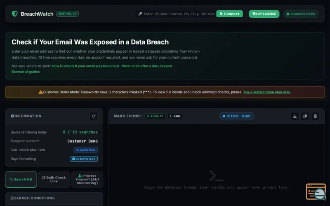Refresh the Information panel

point(94,116)
